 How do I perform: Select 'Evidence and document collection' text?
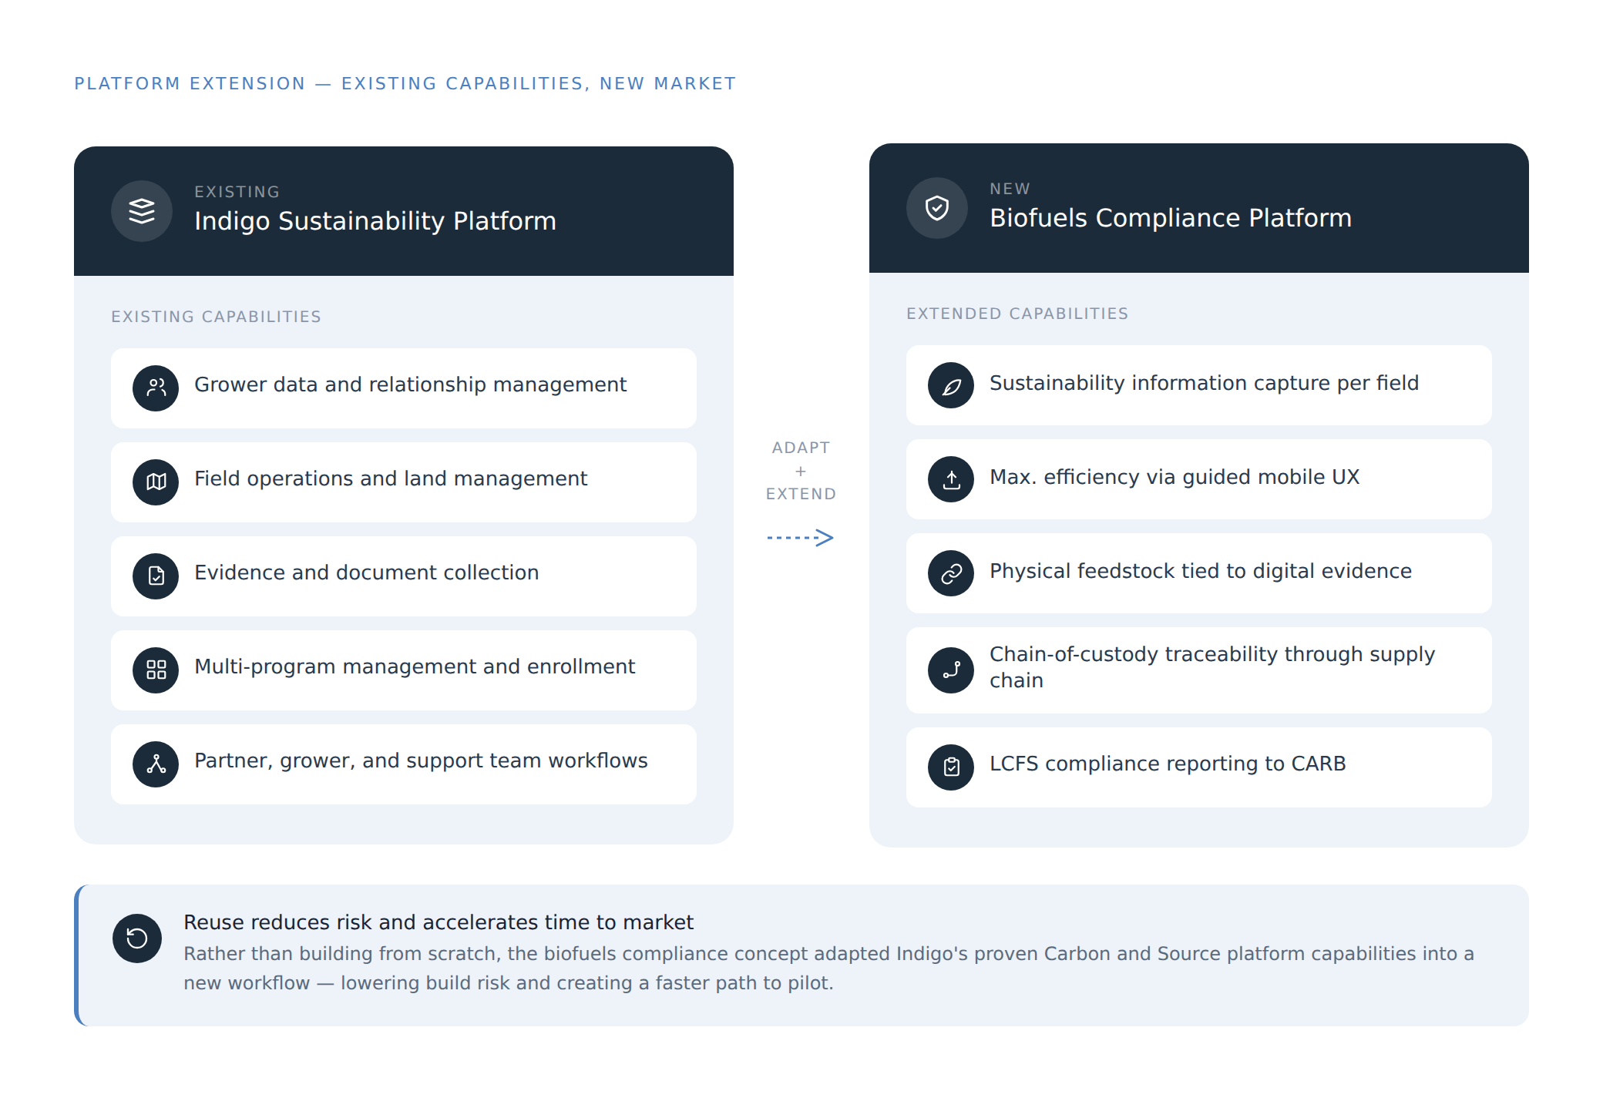pyautogui.click(x=366, y=572)
